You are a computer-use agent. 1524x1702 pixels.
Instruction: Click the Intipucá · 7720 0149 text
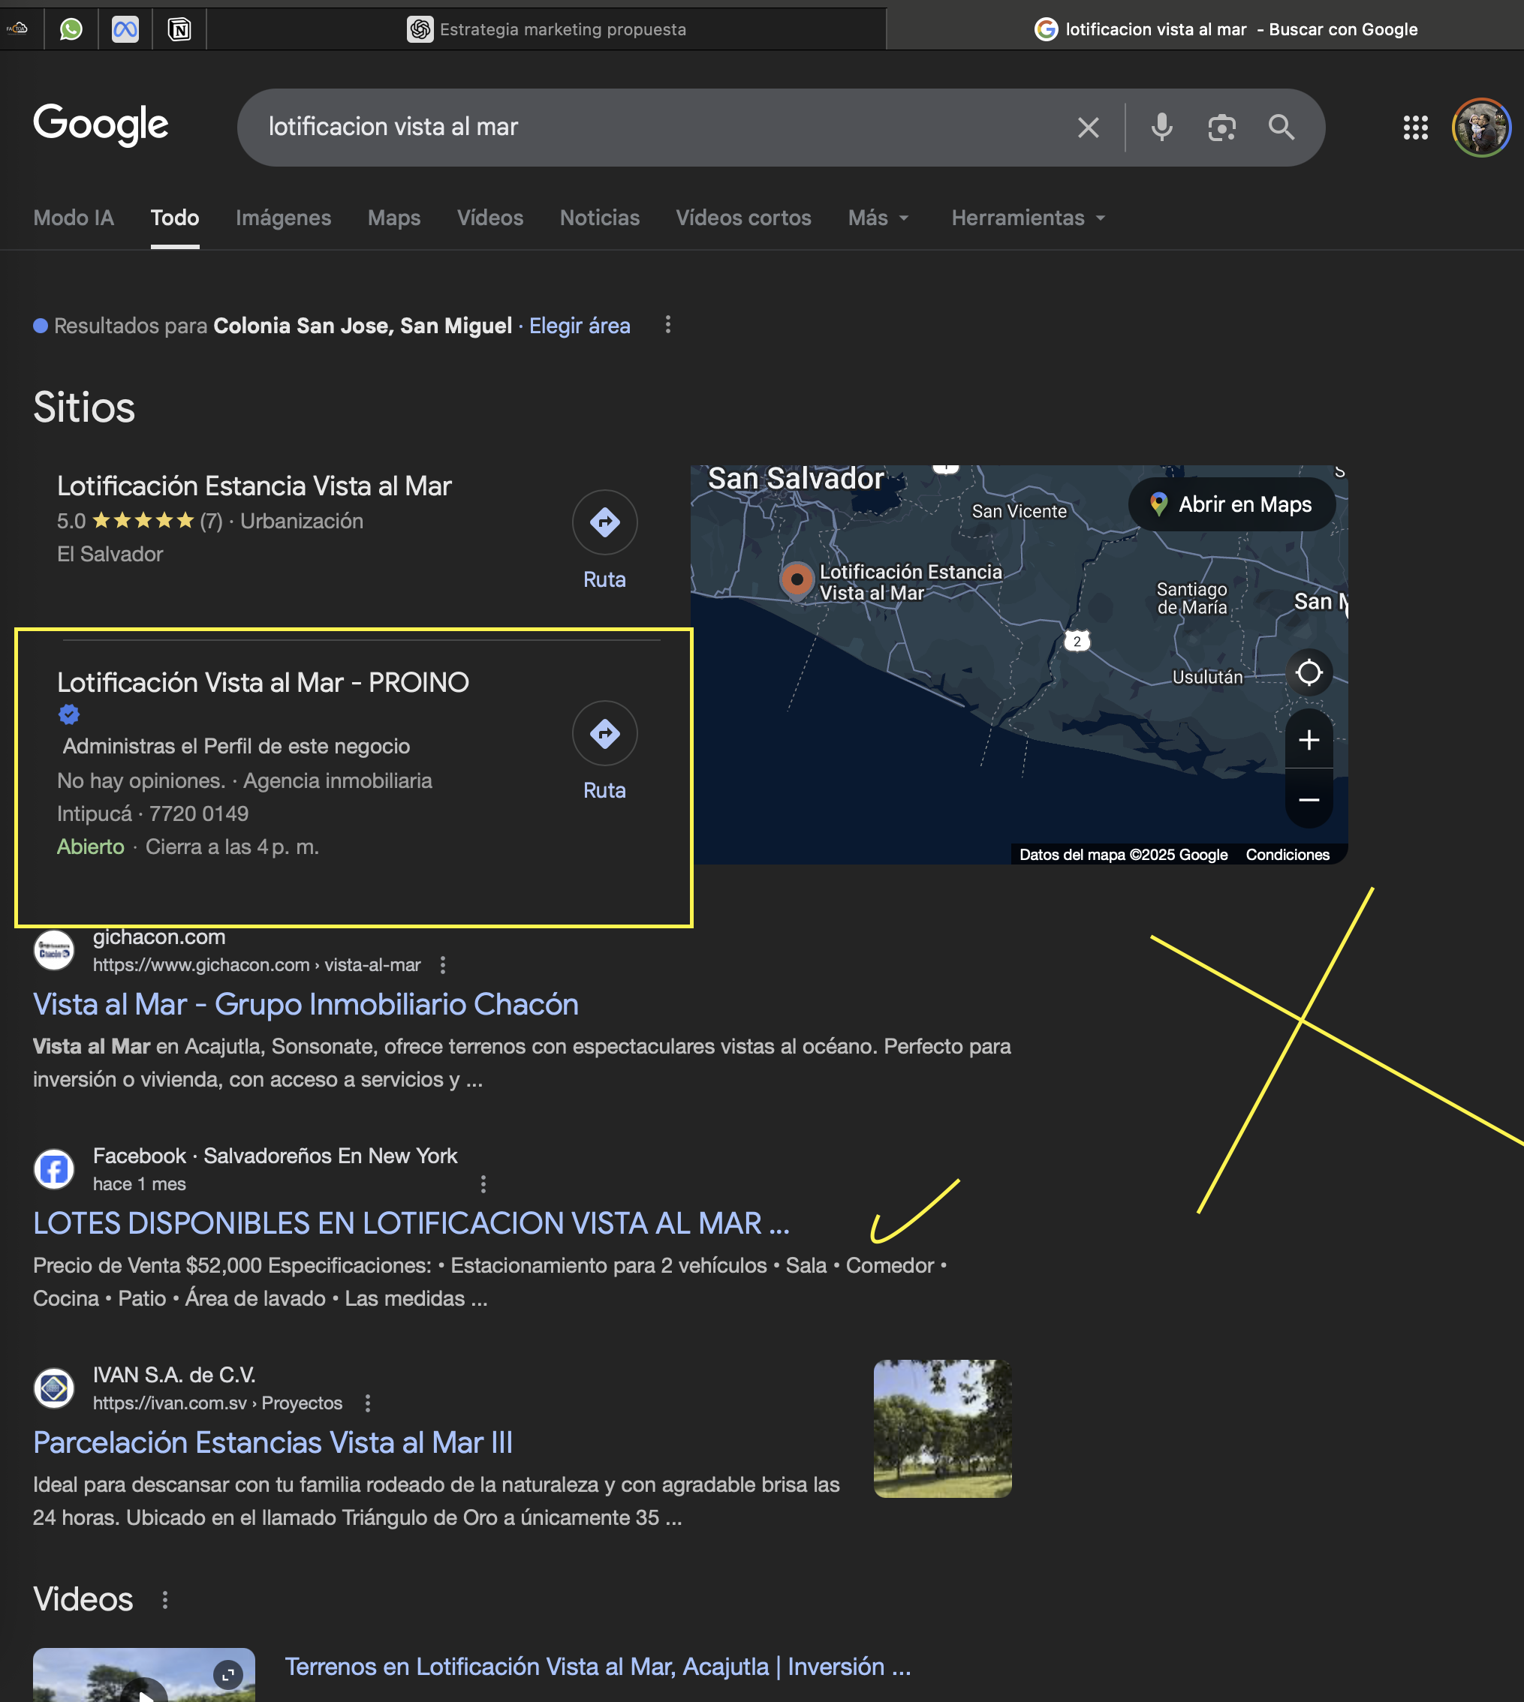pyautogui.click(x=152, y=813)
